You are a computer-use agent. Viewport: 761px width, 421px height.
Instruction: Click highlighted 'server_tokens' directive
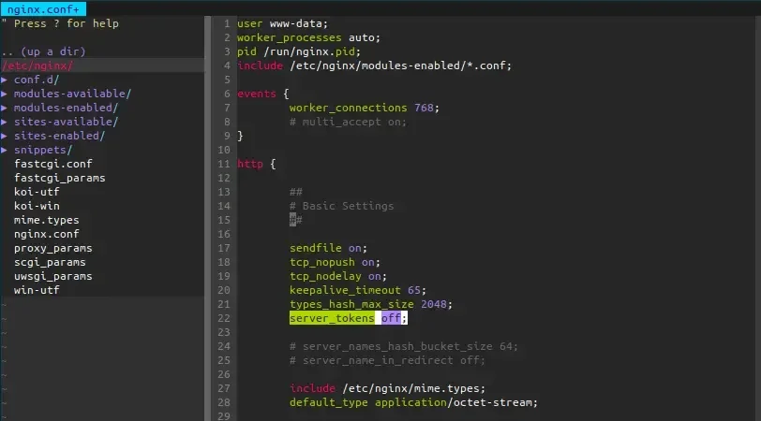pos(332,318)
